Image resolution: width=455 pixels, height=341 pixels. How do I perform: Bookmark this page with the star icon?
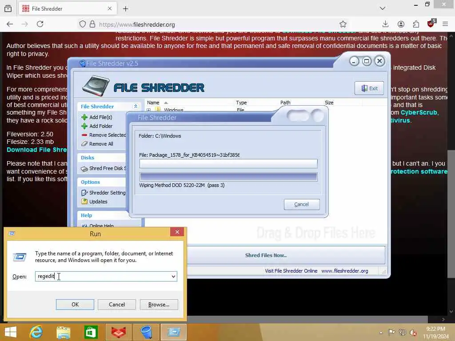(343, 24)
